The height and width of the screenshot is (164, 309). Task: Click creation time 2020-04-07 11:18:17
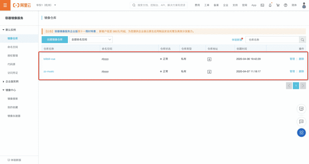tap(248, 71)
